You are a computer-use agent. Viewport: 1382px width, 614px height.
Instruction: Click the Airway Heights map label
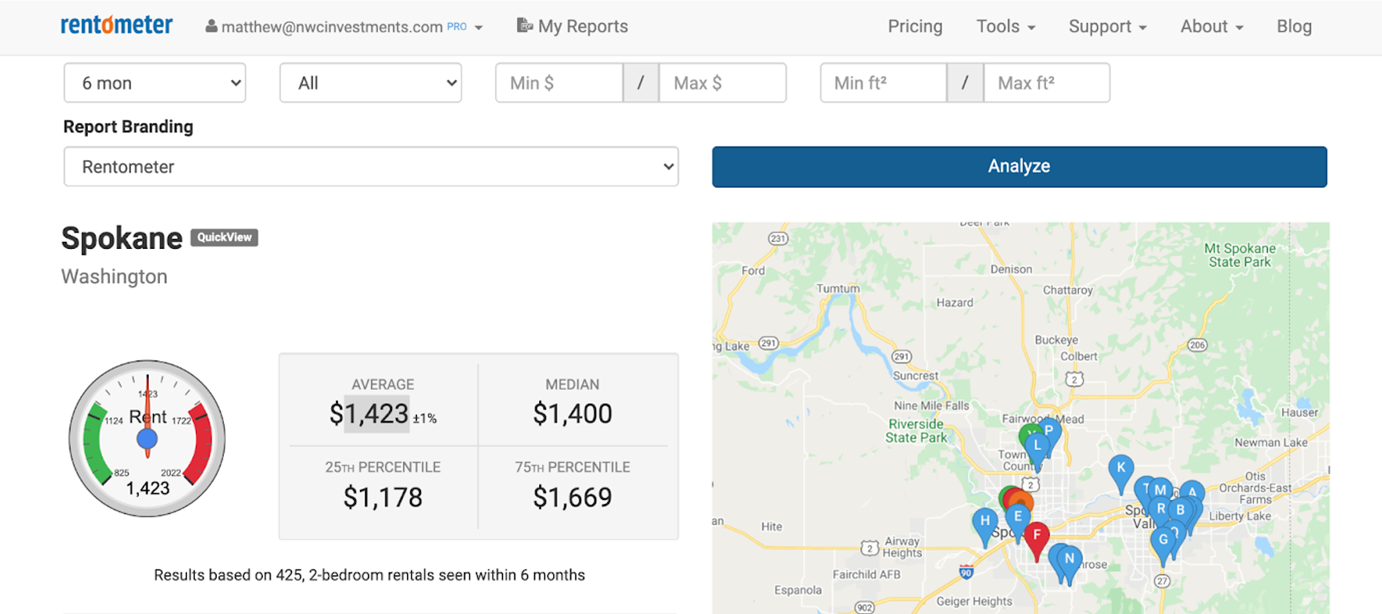pos(902,547)
